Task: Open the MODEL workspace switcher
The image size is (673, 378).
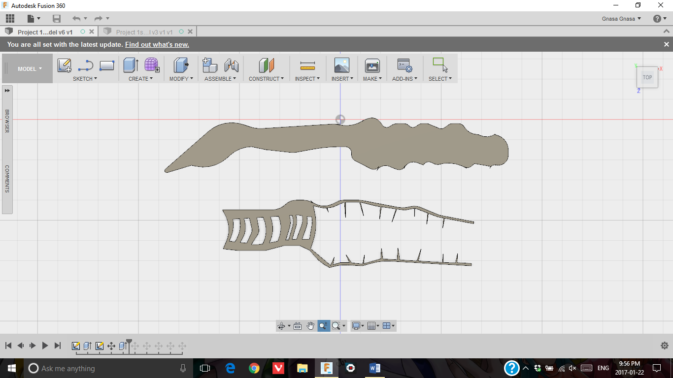Action: pyautogui.click(x=30, y=69)
